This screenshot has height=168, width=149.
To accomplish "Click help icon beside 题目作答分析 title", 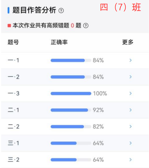I will [x=61, y=11].
